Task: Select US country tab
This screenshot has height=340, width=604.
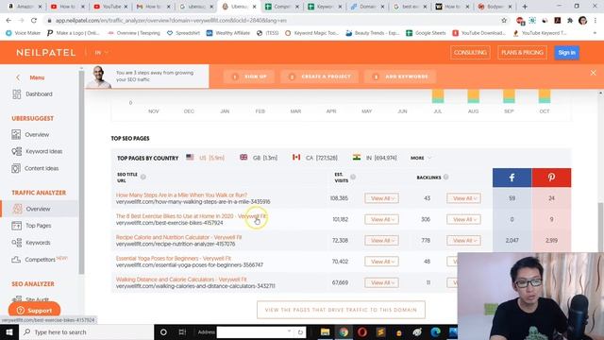Action: click(206, 158)
